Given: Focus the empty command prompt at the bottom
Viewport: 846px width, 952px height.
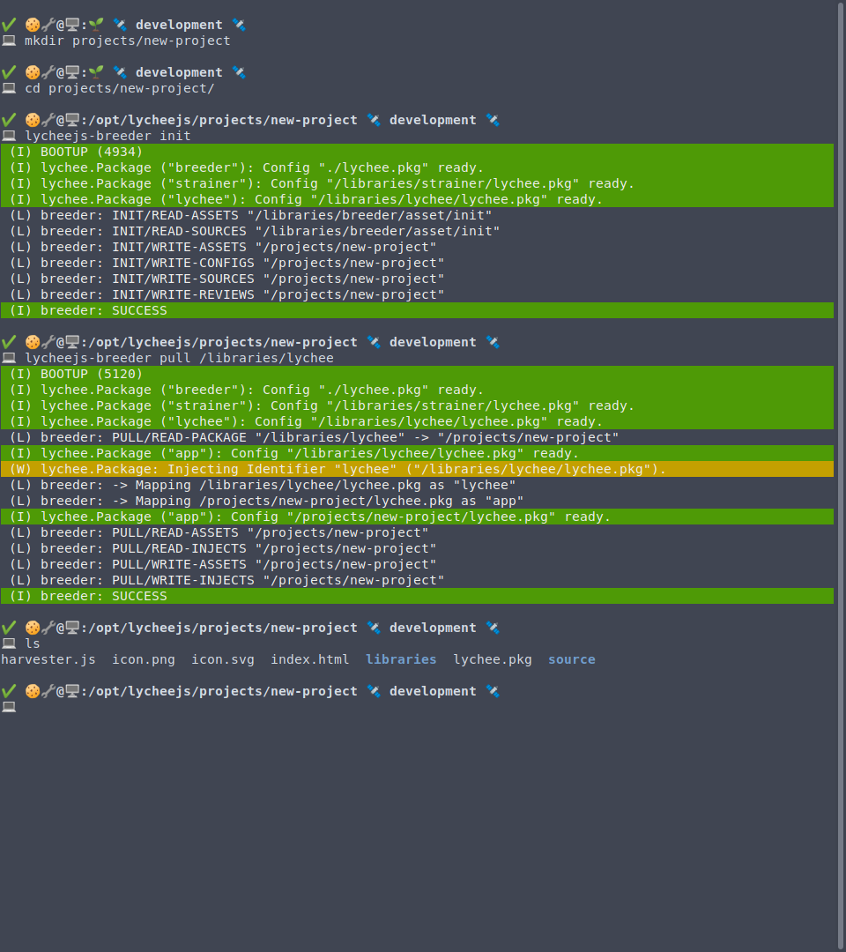Looking at the screenshot, I should tap(425, 707).
